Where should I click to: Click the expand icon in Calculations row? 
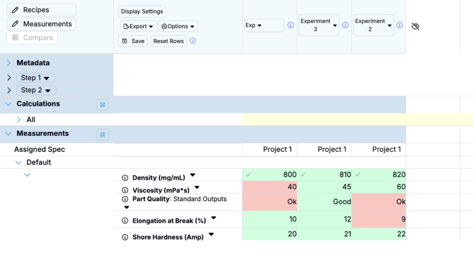tap(102, 105)
